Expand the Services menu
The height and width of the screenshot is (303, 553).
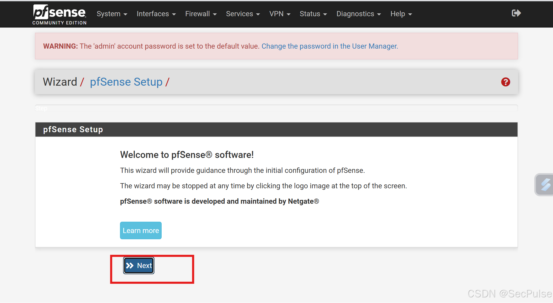click(243, 14)
